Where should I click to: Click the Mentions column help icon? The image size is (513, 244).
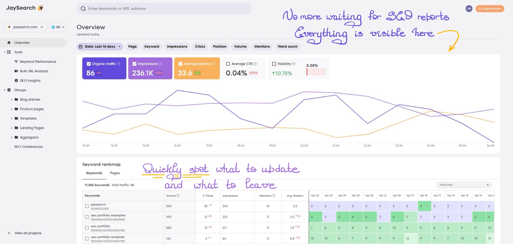(274, 196)
